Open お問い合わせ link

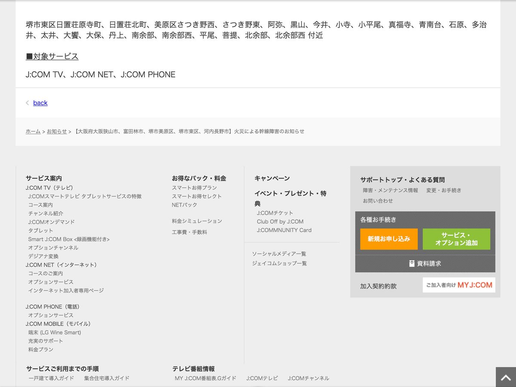(378, 201)
